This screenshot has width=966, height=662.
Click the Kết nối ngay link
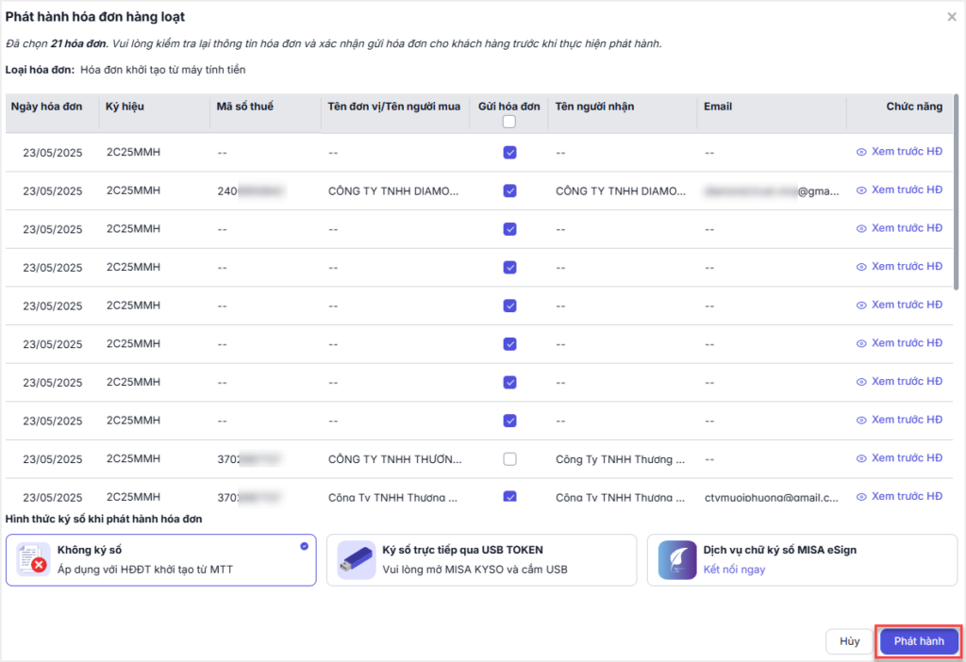coord(734,570)
